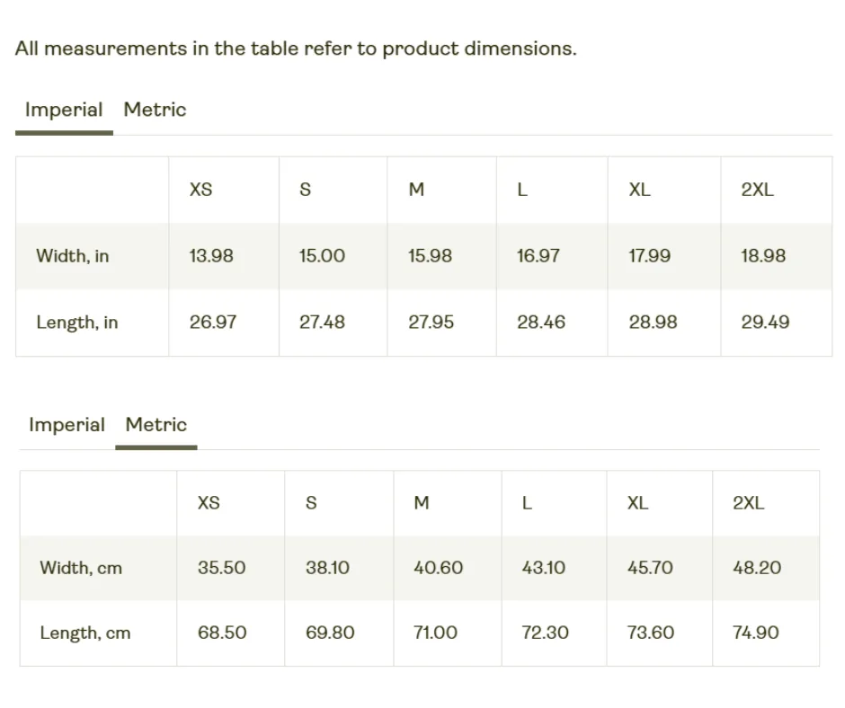Click the 28.46 length cell for L
The width and height of the screenshot is (845, 708).
541,323
